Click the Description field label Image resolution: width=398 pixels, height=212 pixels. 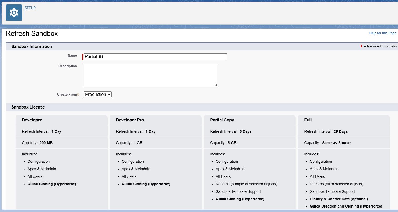pyautogui.click(x=68, y=66)
